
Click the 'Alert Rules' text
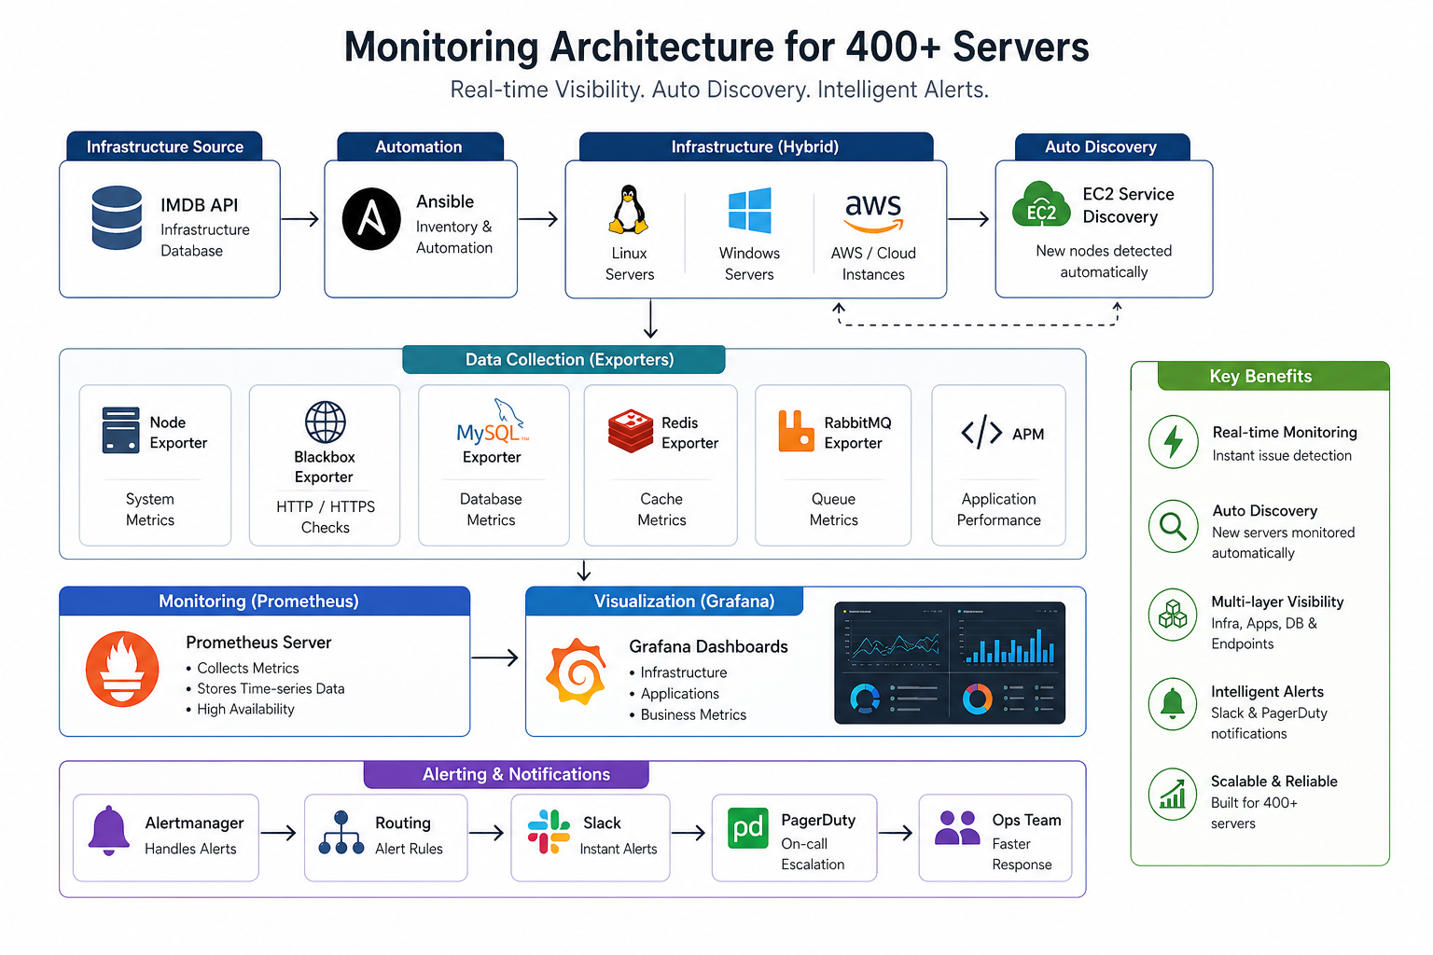409,849
